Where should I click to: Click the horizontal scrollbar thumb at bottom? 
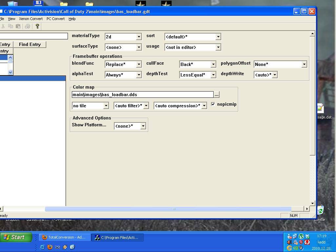(168, 209)
